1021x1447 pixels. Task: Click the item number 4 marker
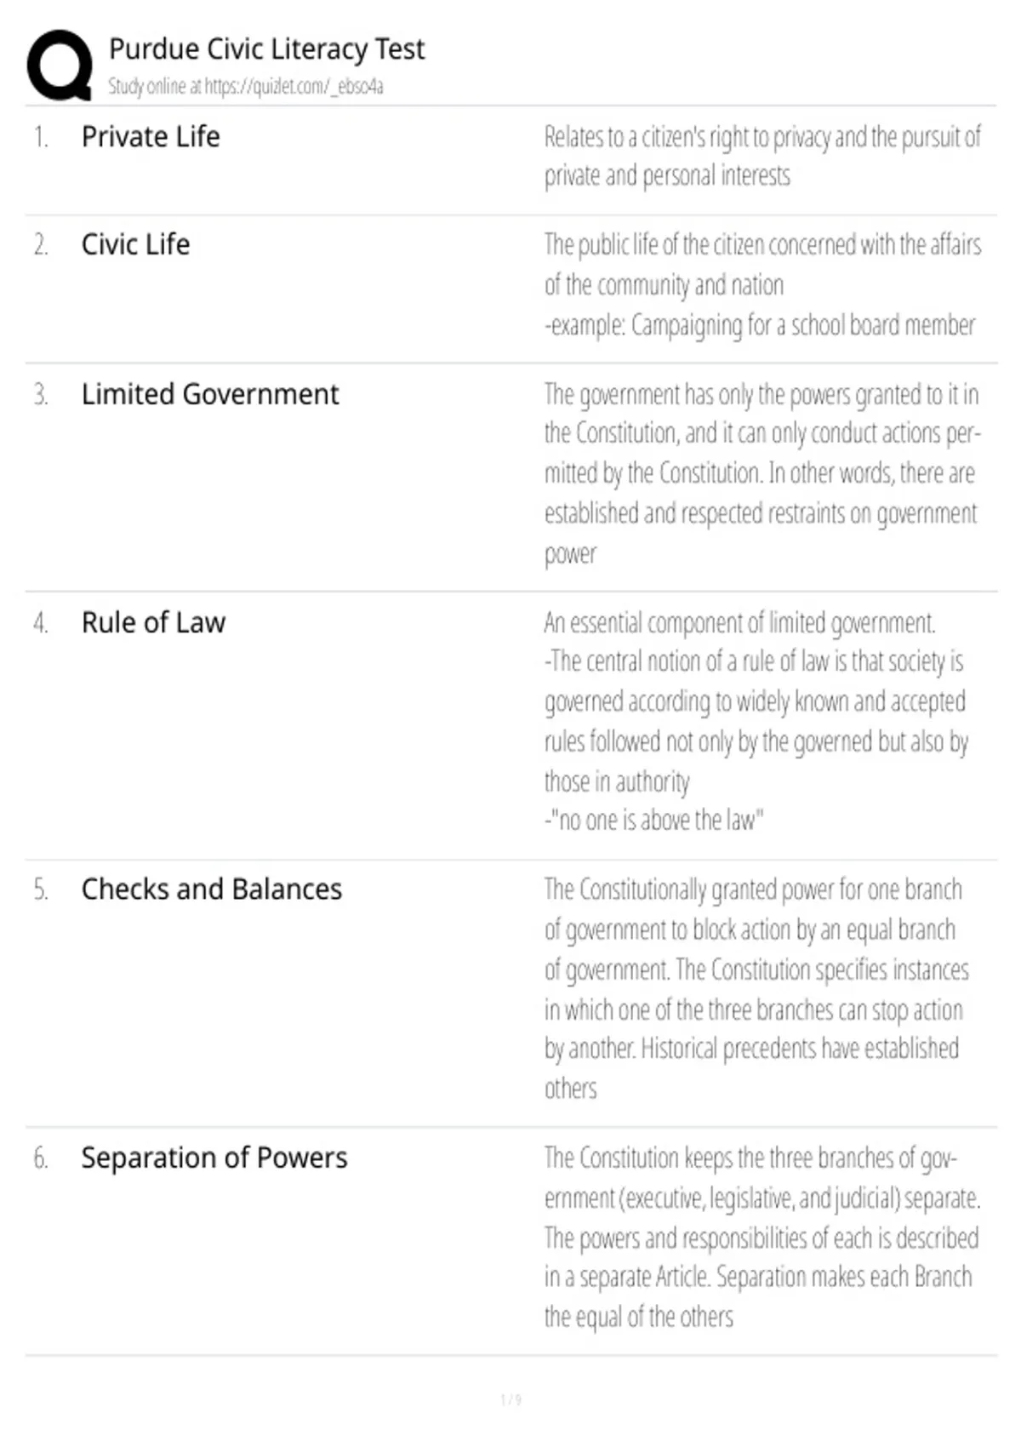41,623
